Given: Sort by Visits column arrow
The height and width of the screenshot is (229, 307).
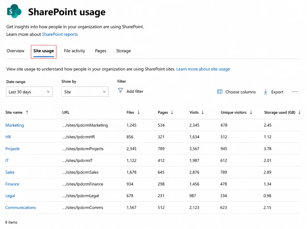Looking at the screenshot, I should pos(203,112).
